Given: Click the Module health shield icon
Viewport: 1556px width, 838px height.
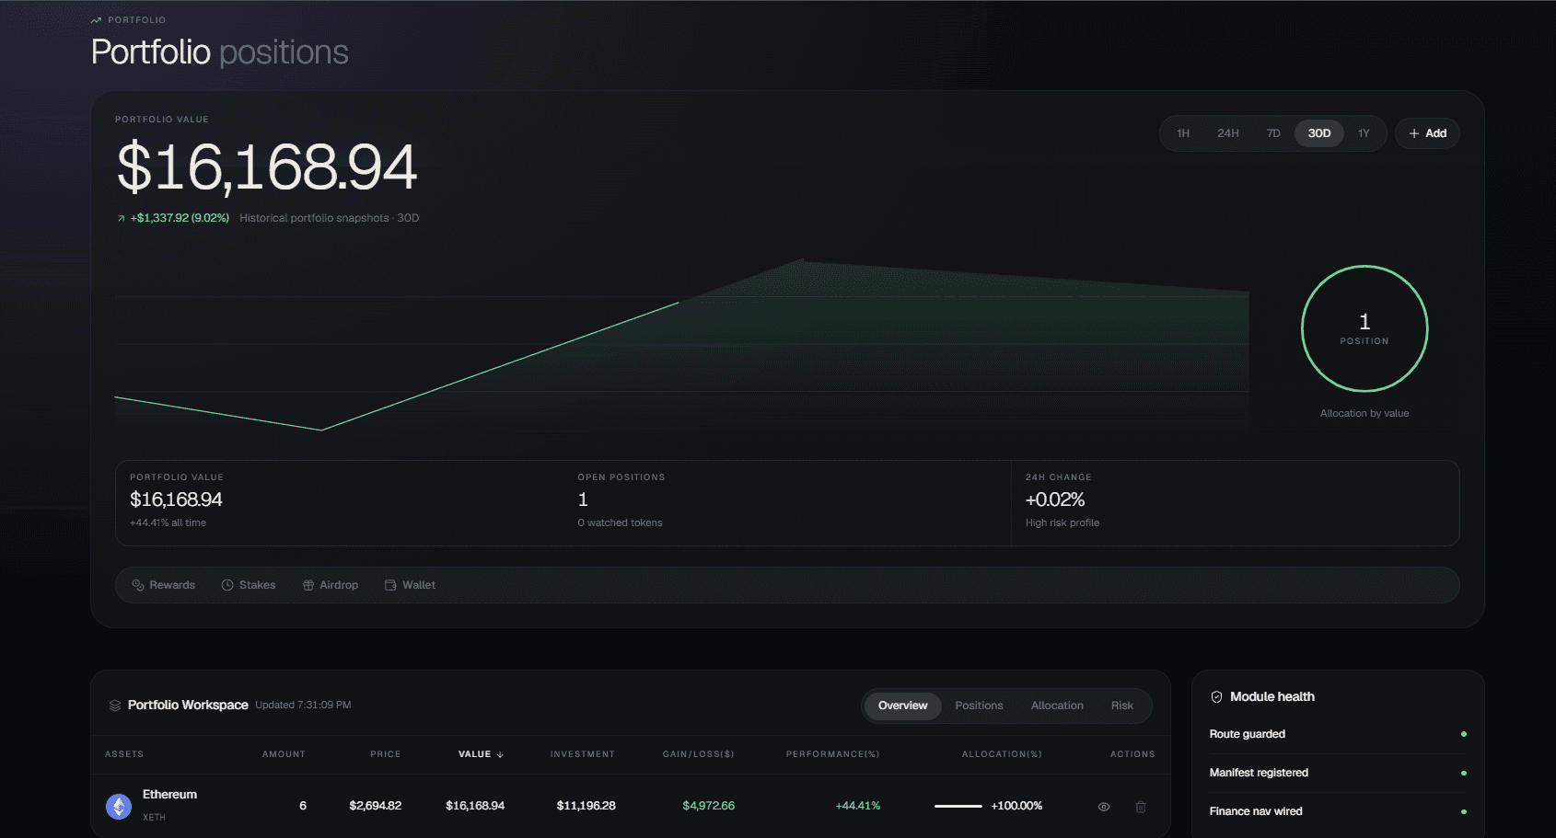Looking at the screenshot, I should [x=1216, y=697].
